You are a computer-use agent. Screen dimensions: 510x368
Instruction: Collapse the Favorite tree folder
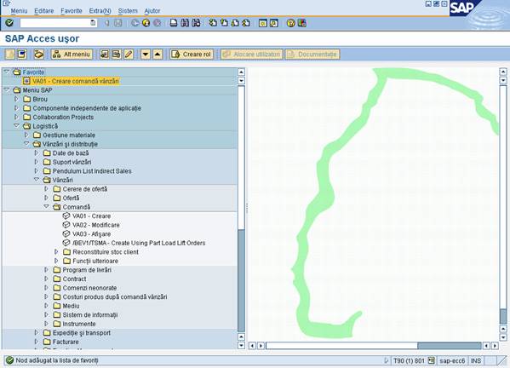coord(7,72)
